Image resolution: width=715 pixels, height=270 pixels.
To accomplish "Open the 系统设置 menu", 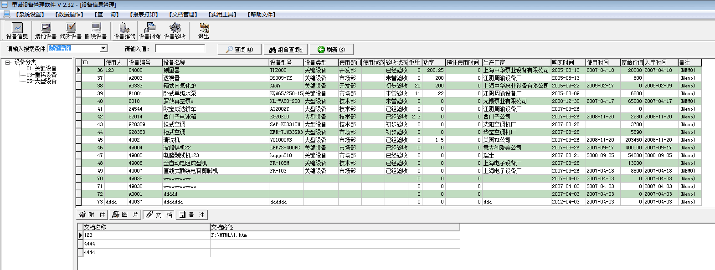I will [30, 15].
